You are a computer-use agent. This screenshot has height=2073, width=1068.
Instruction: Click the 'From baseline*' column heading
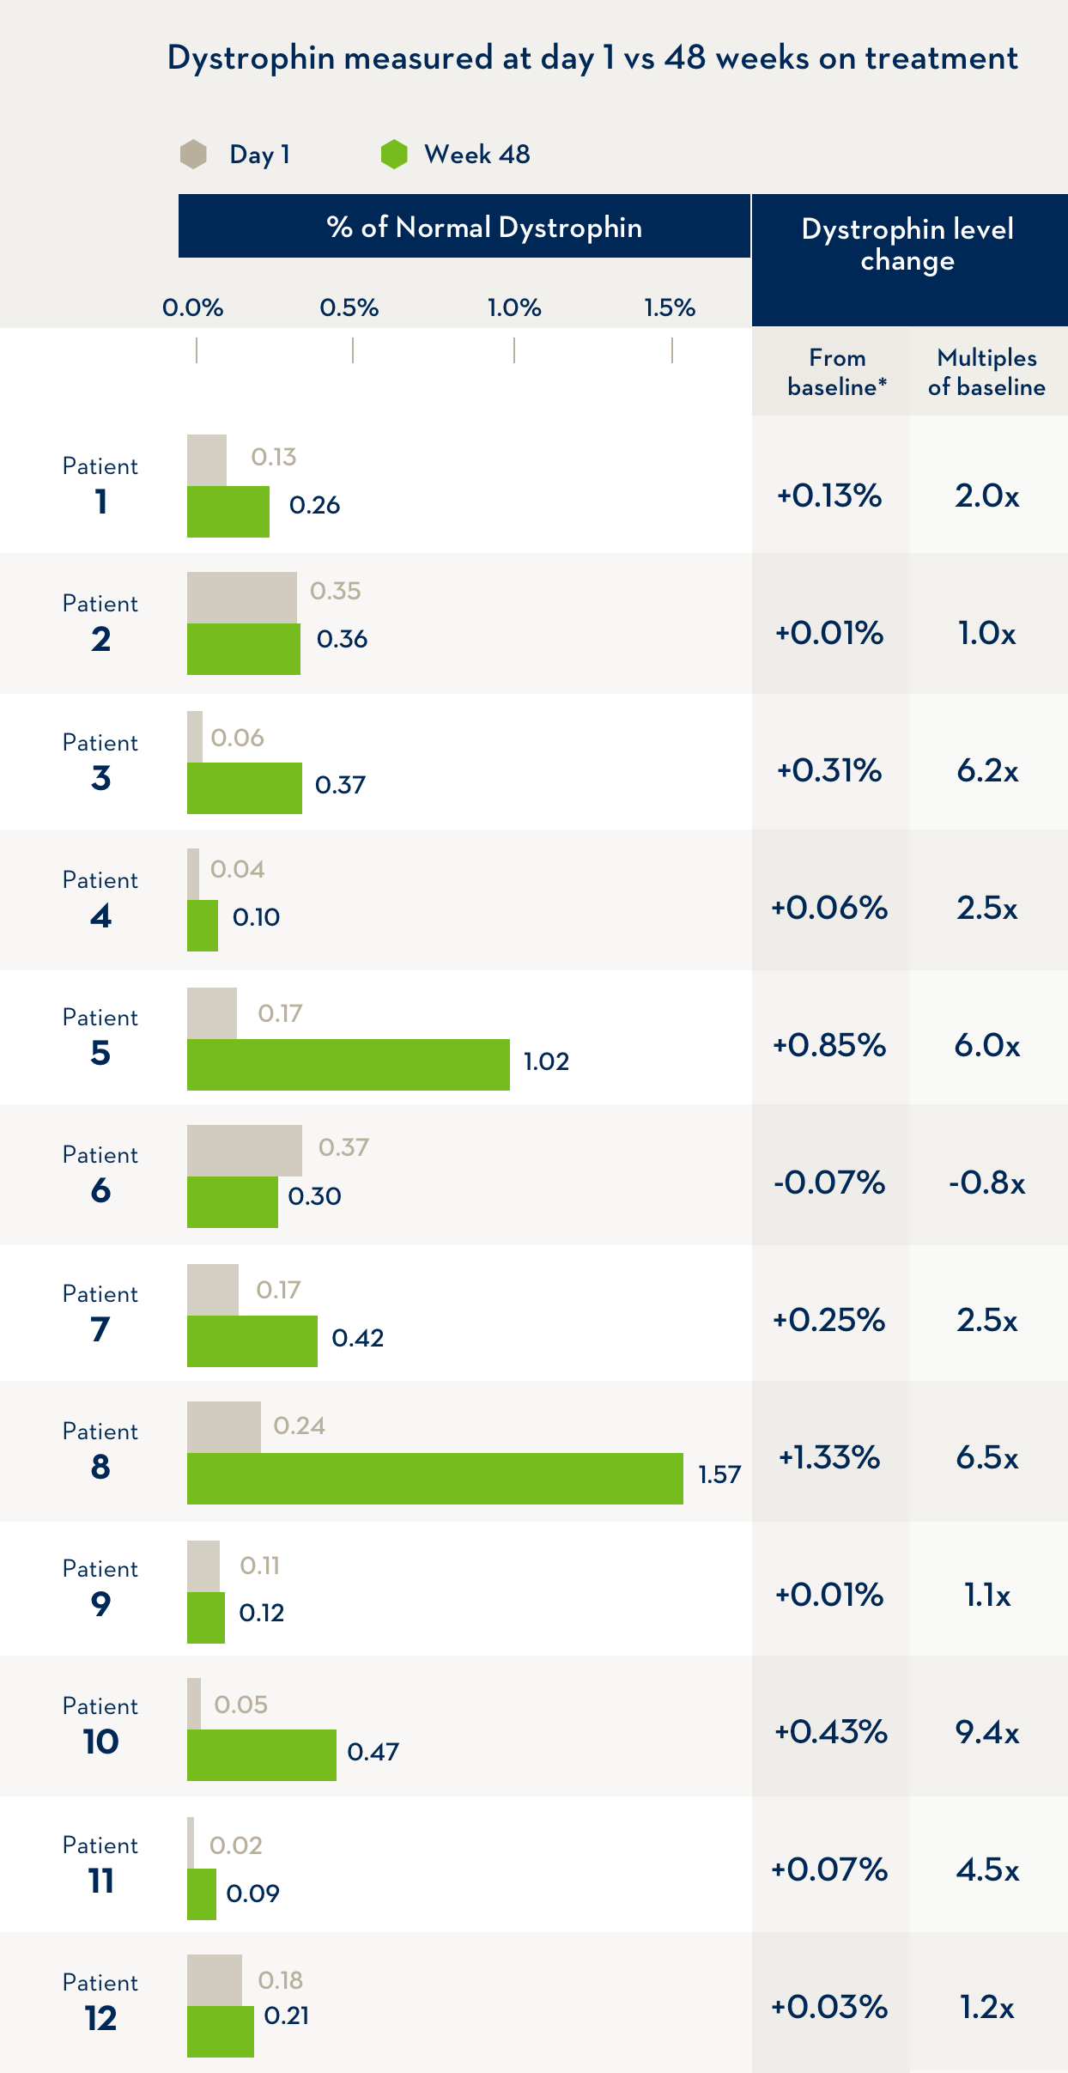(836, 372)
